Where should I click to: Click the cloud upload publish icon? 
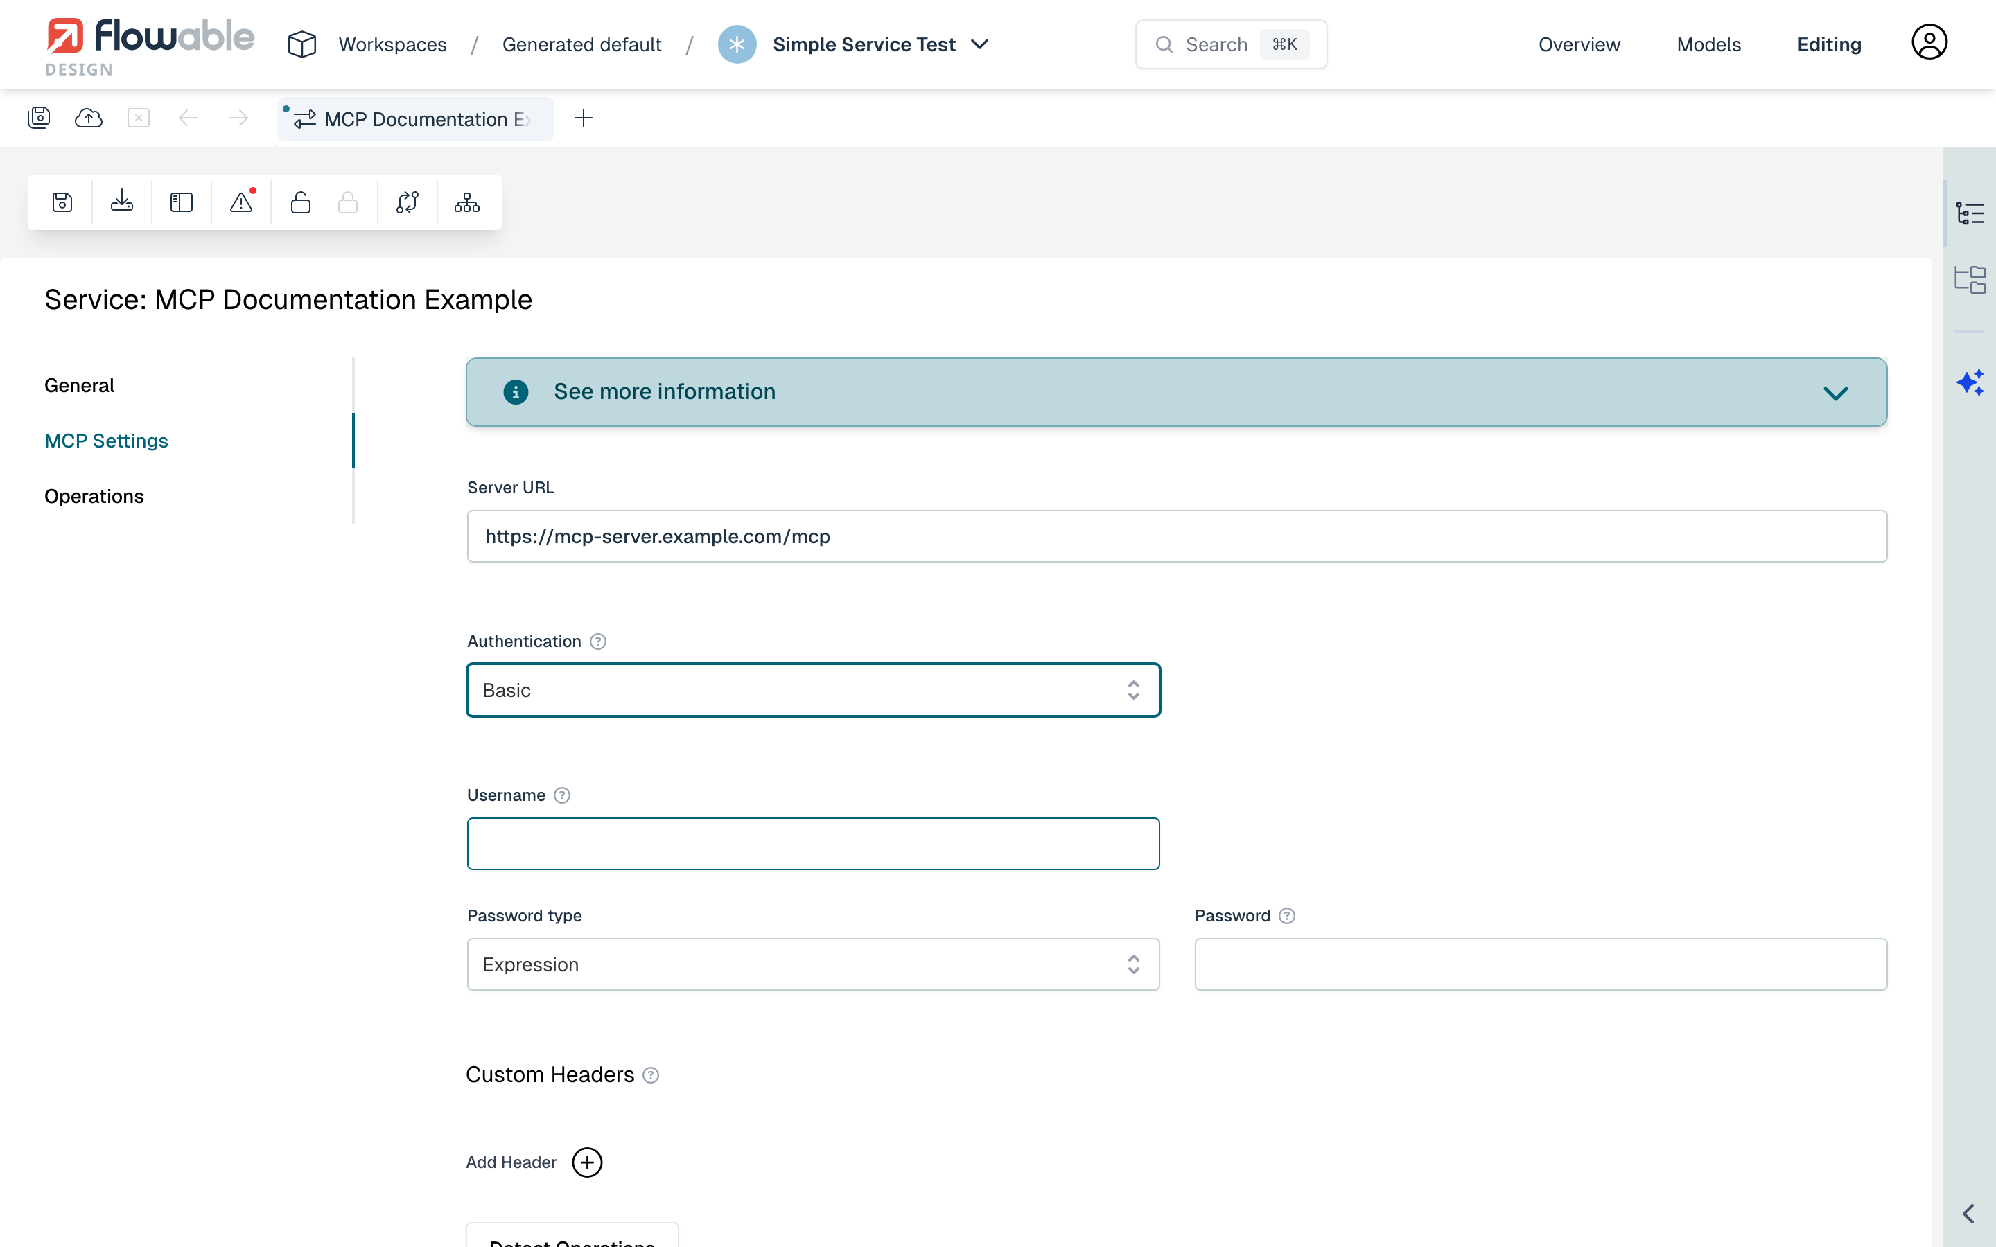[x=88, y=118]
